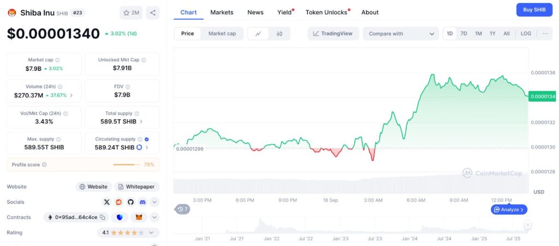
Task: Toggle chart to Market cap view
Action: [222, 34]
